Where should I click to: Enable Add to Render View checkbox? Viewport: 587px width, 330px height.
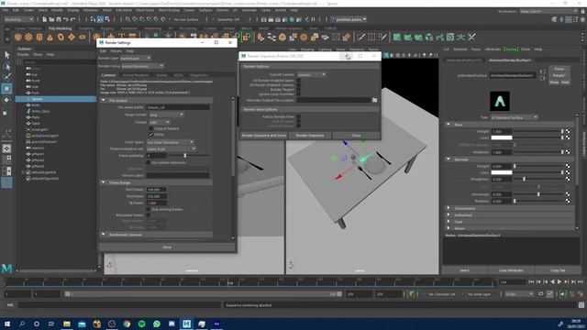pyautogui.click(x=298, y=116)
